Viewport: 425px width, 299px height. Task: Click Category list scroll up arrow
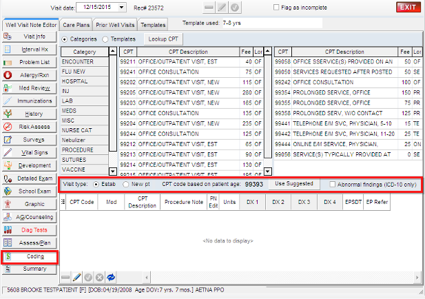click(x=113, y=51)
